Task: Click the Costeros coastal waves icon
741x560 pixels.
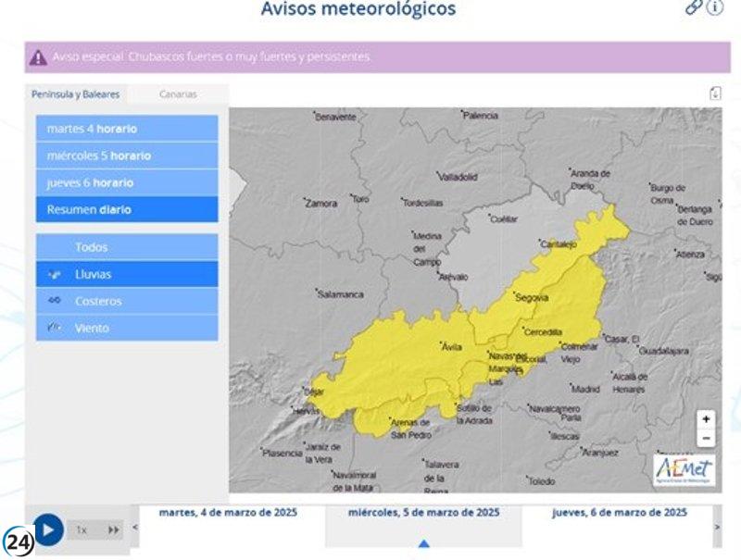Action: pyautogui.click(x=53, y=301)
